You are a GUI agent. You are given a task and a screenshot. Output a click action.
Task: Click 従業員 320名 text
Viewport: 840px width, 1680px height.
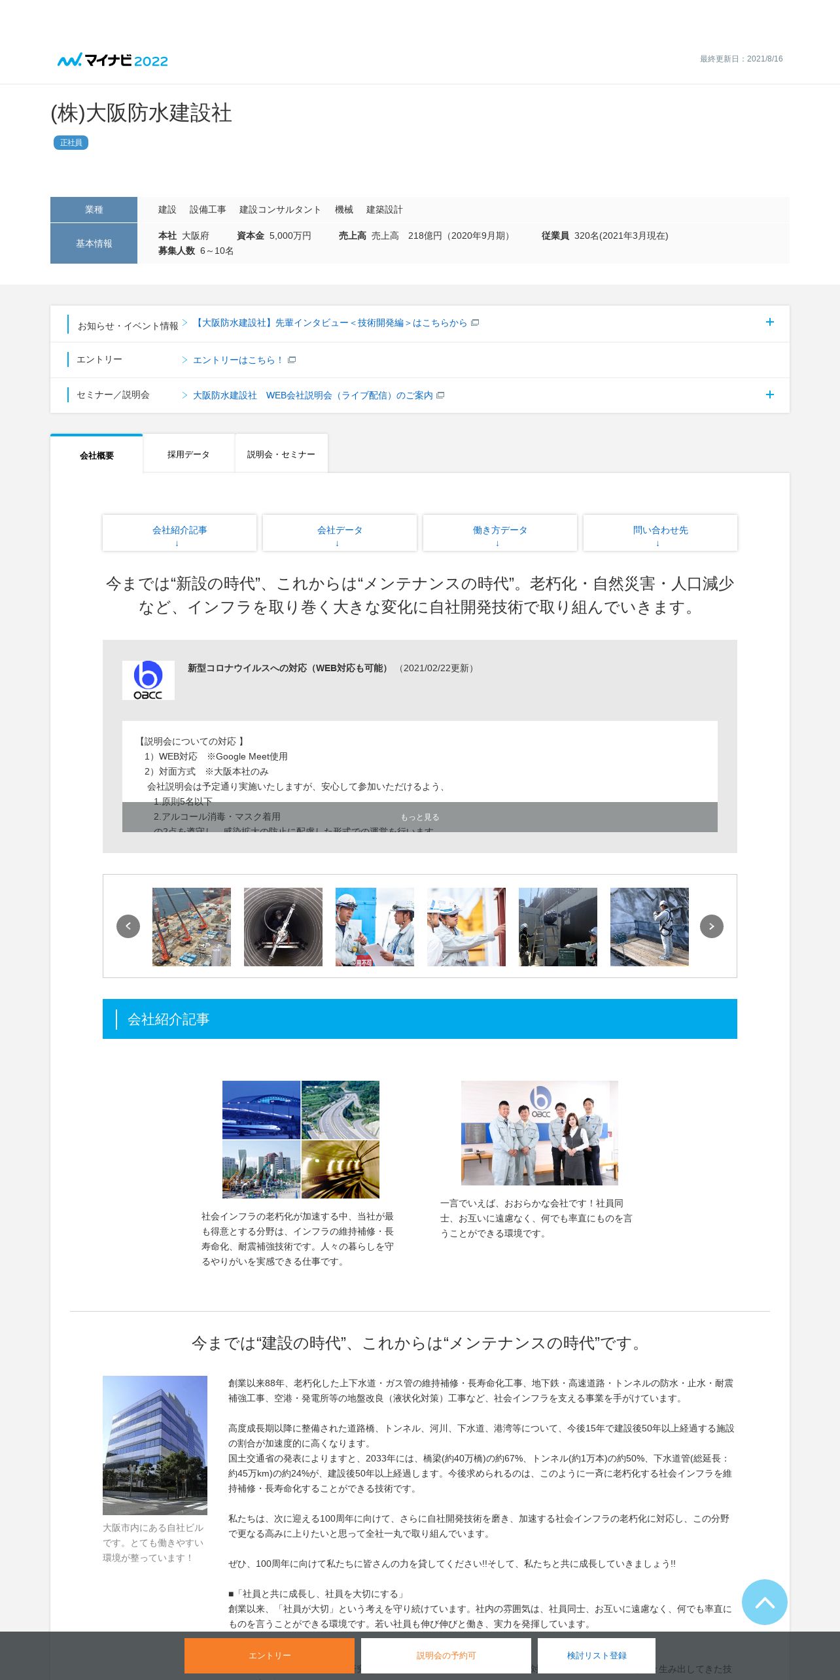pos(605,236)
